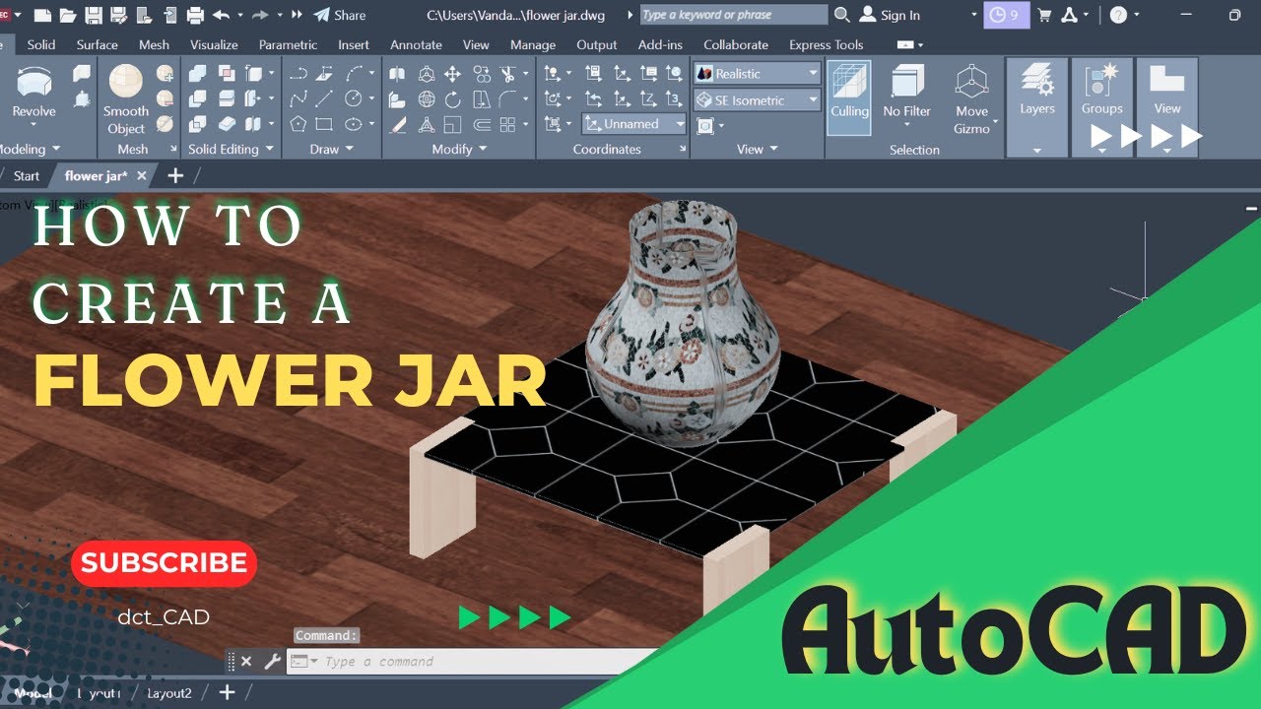The height and width of the screenshot is (709, 1261).
Task: Click the Plot printer icon
Action: click(x=195, y=15)
